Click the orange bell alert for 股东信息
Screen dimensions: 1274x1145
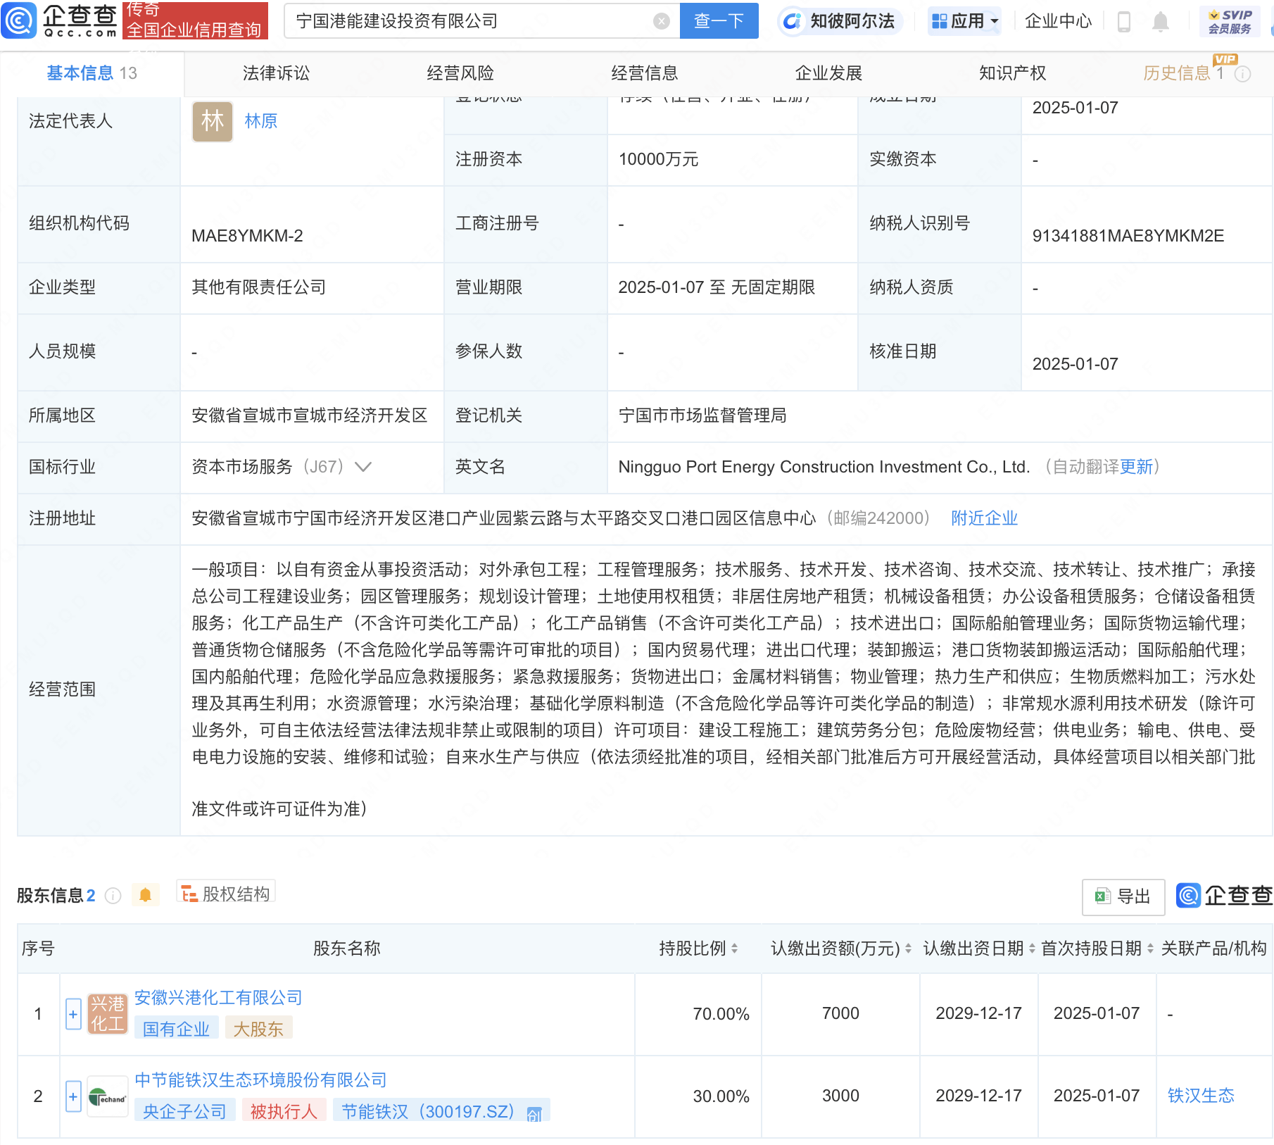coord(146,895)
